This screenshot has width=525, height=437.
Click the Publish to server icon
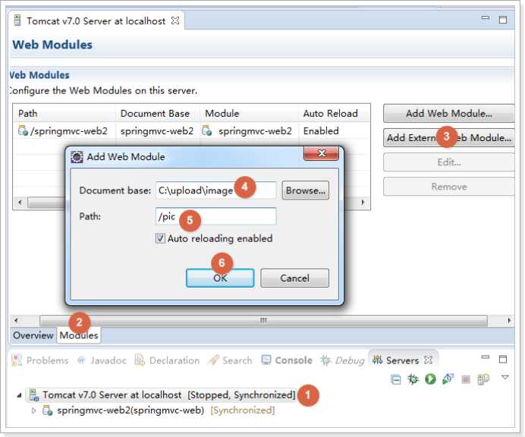(x=483, y=379)
